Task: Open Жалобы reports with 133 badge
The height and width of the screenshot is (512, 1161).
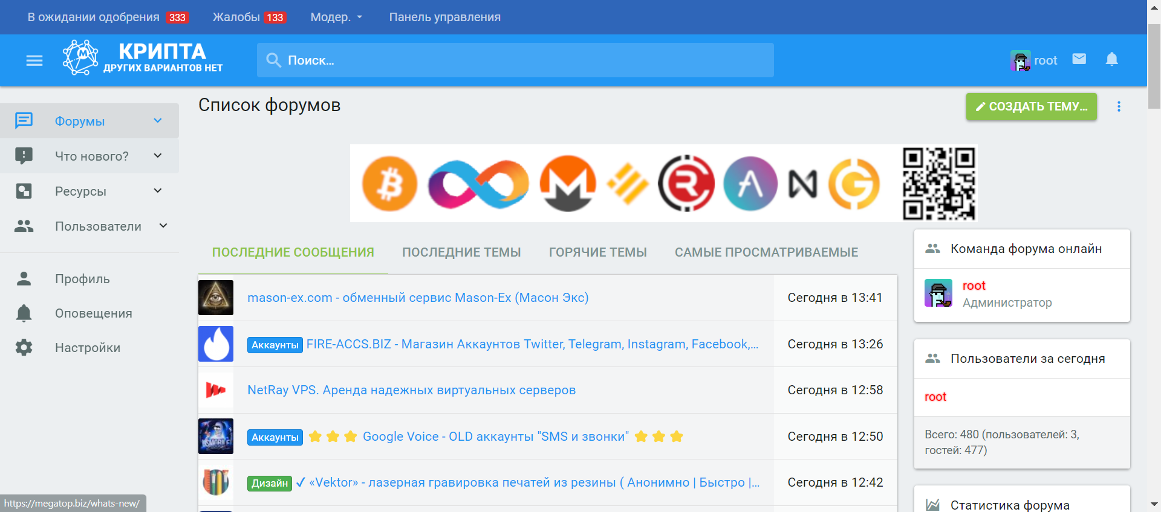Action: 248,17
